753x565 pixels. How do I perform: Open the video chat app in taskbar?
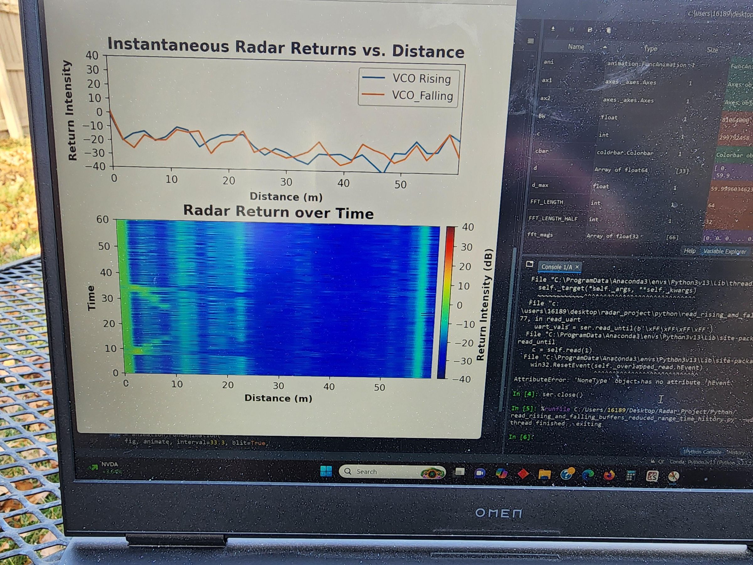[480, 473]
